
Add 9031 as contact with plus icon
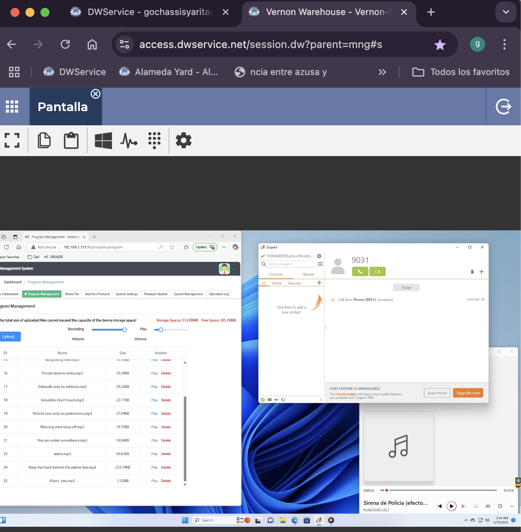click(x=481, y=272)
